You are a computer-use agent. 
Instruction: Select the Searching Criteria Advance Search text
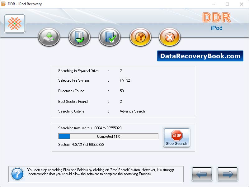(132, 111)
